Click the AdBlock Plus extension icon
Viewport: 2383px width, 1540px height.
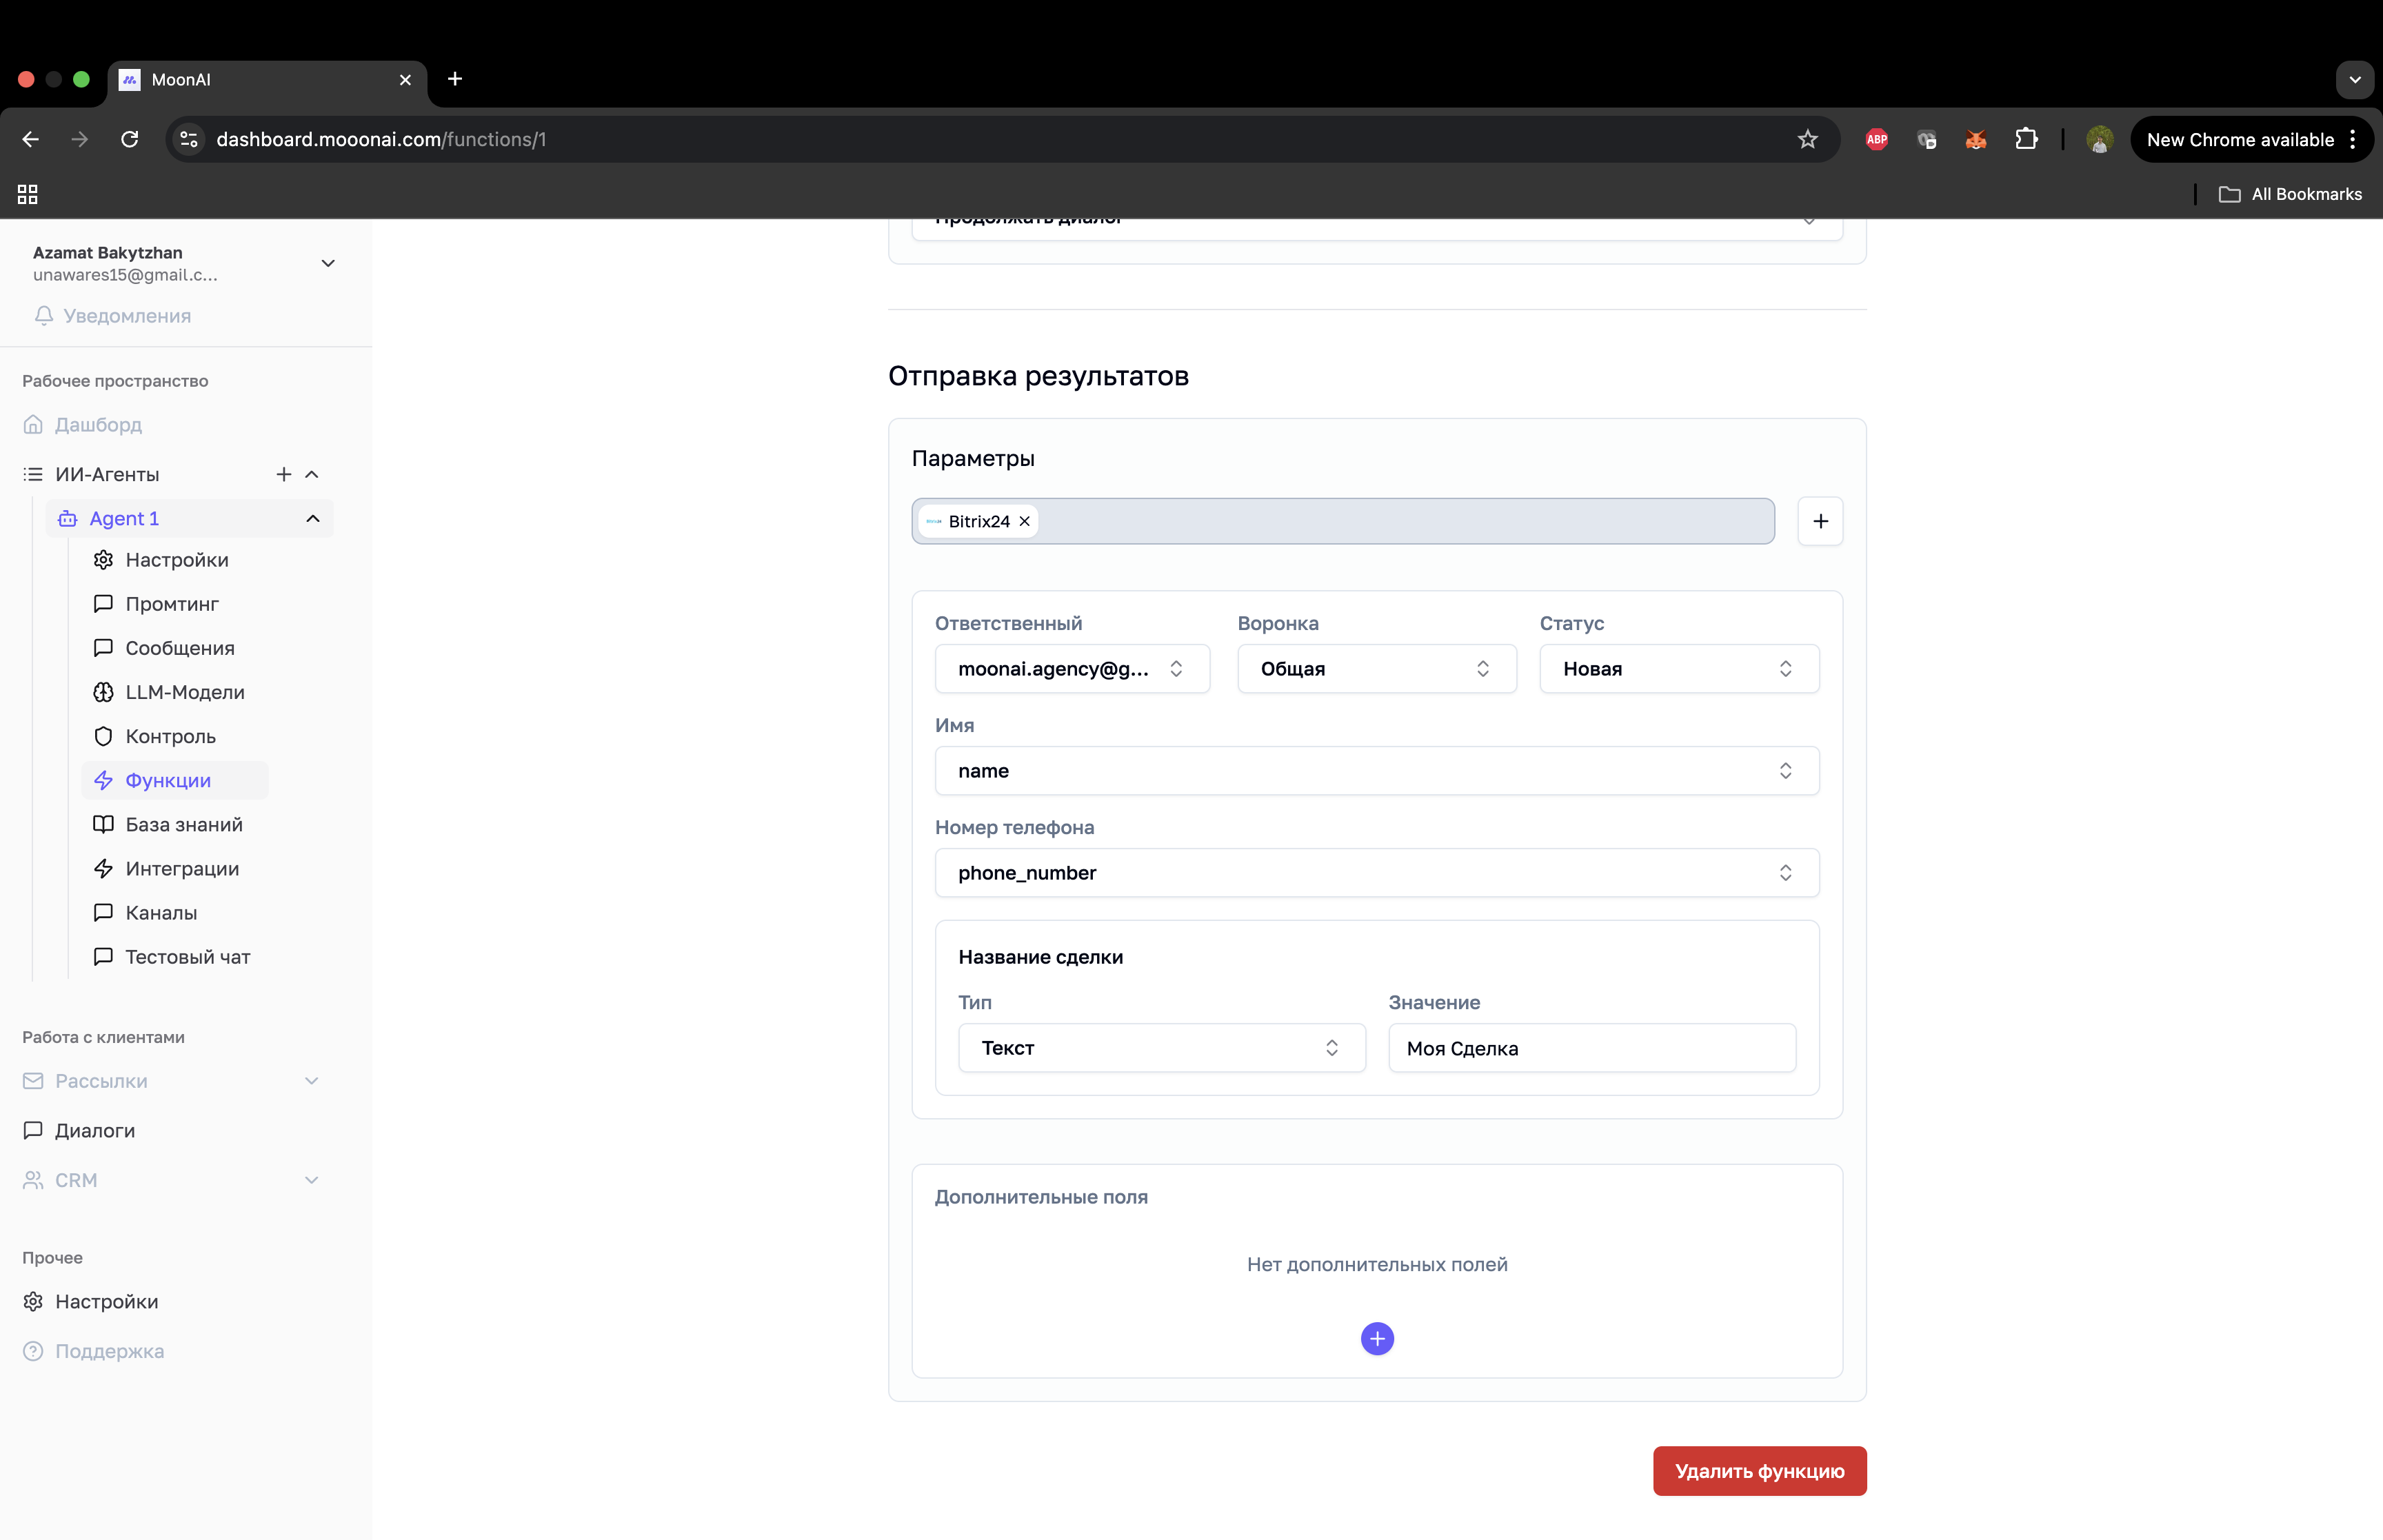pos(1876,139)
